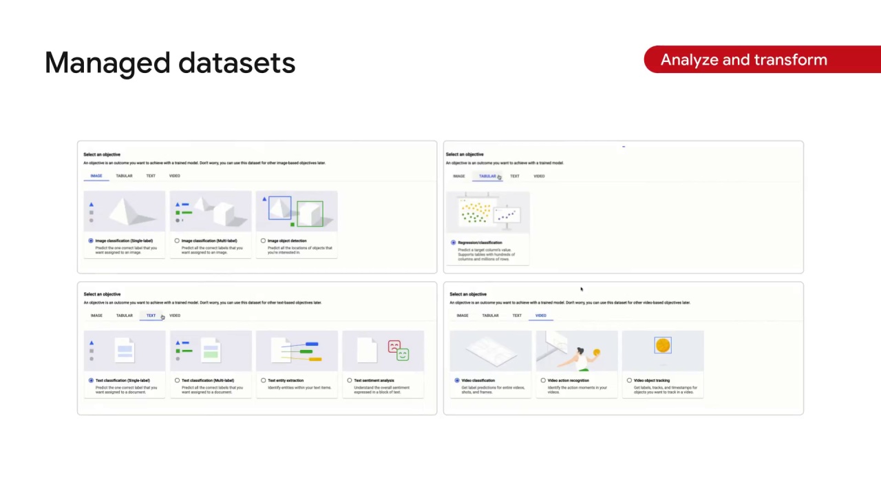Click the regression/classification scatter plot illustration
Screen dimensions: 881x496
tap(488, 212)
